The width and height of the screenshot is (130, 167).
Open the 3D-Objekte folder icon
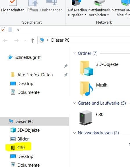(x=86, y=68)
